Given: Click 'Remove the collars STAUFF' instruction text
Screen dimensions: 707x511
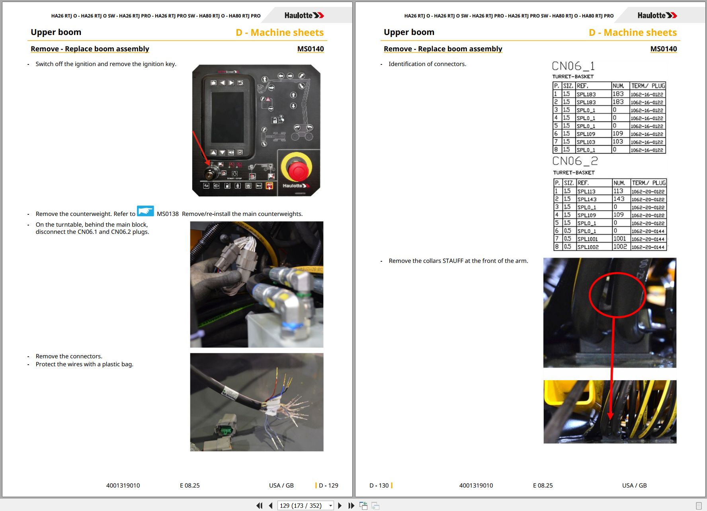Looking at the screenshot, I should tap(458, 261).
